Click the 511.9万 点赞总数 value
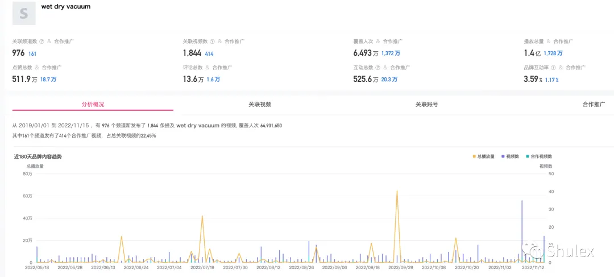This screenshot has height=277, width=614. tap(25, 79)
